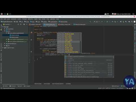This screenshot has width=136, height=102.
Task: Click the MainActivity breadcrumb
Action: (38, 84)
